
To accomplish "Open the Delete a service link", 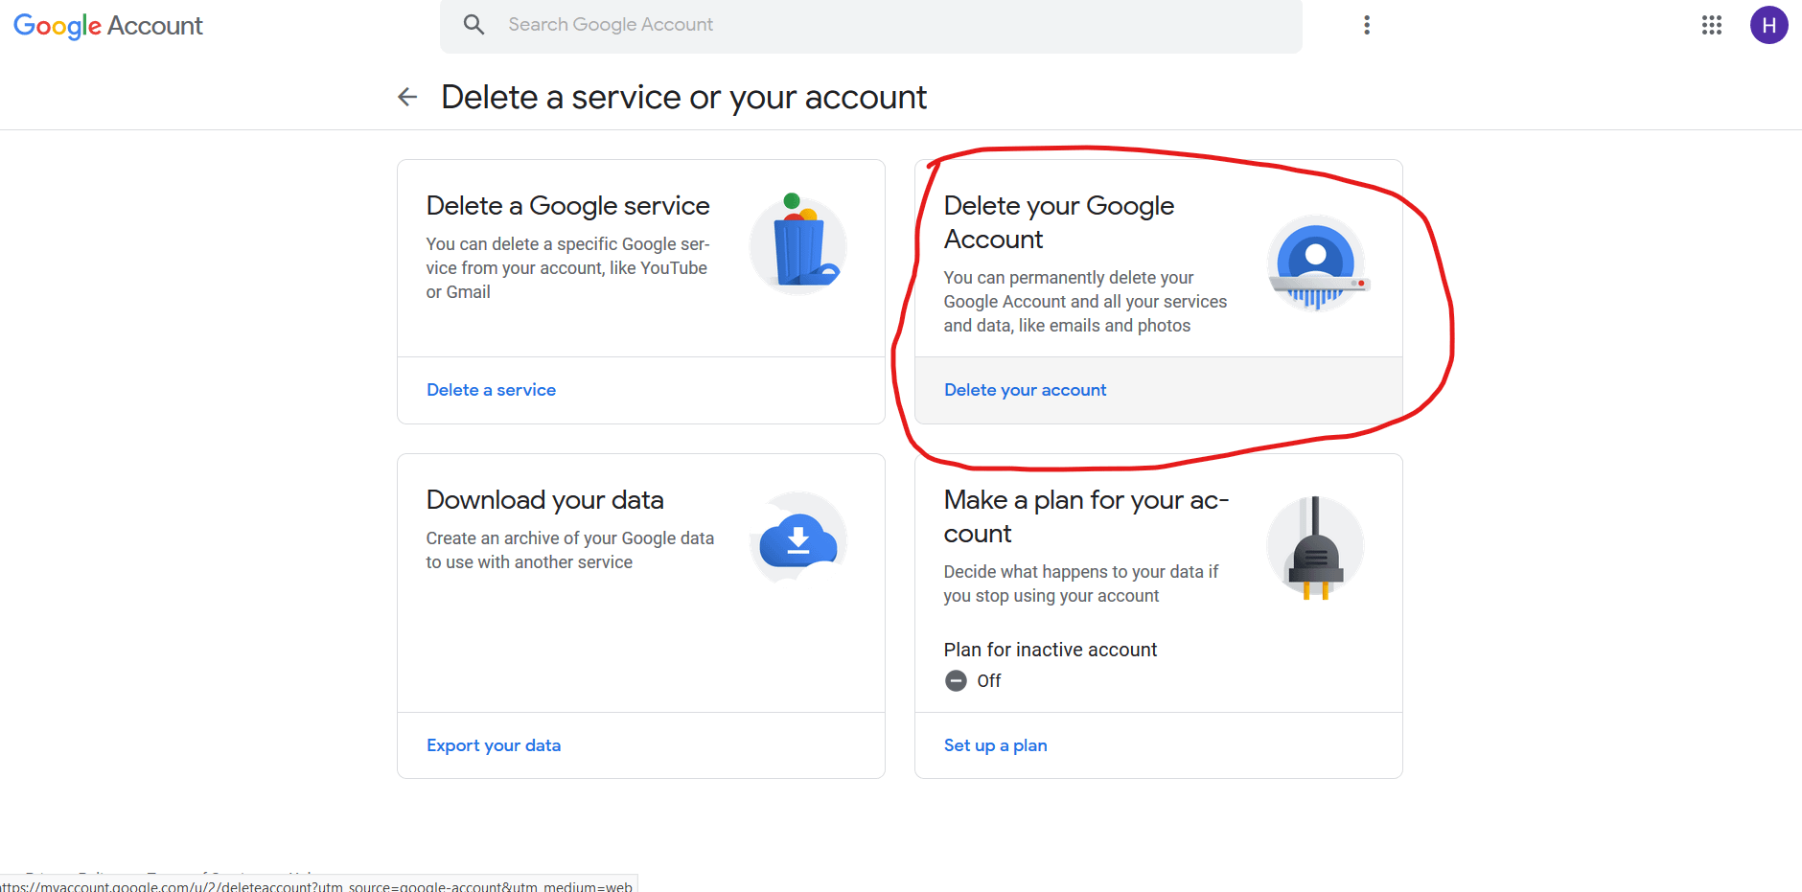I will pos(491,390).
